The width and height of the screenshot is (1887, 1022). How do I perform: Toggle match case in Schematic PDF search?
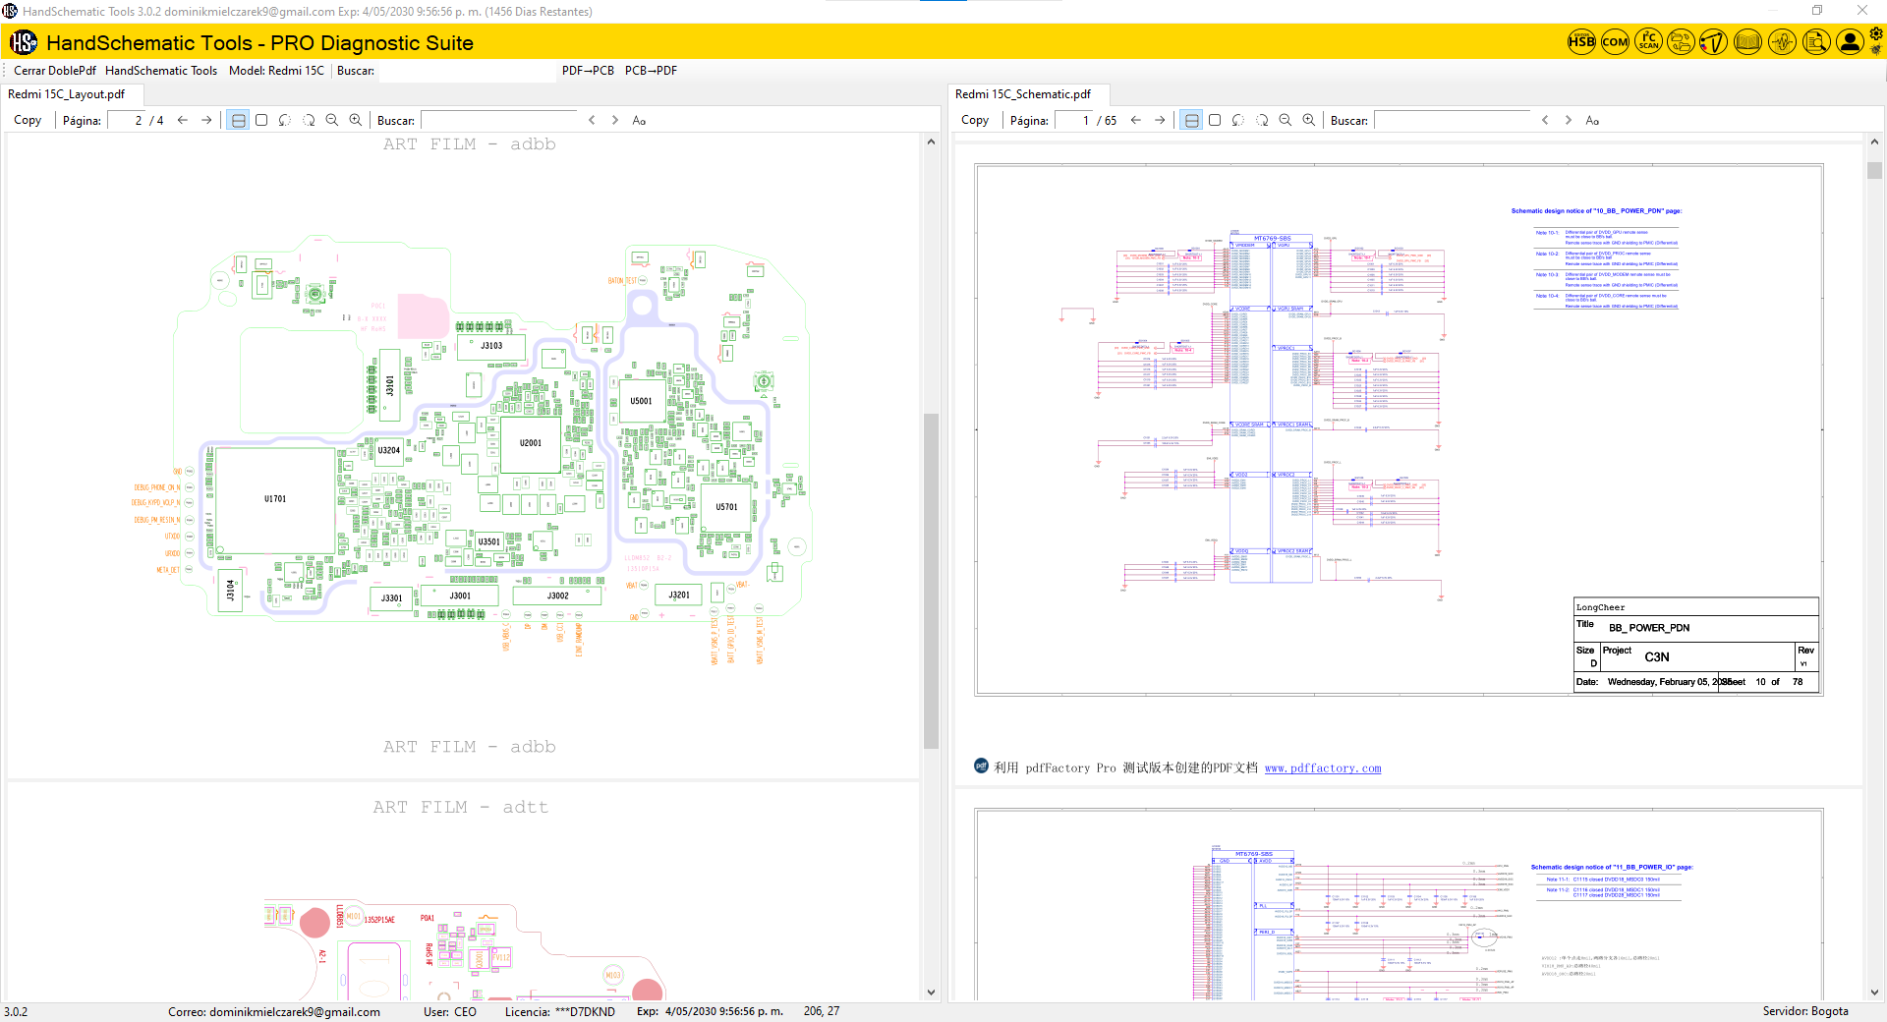click(1592, 120)
